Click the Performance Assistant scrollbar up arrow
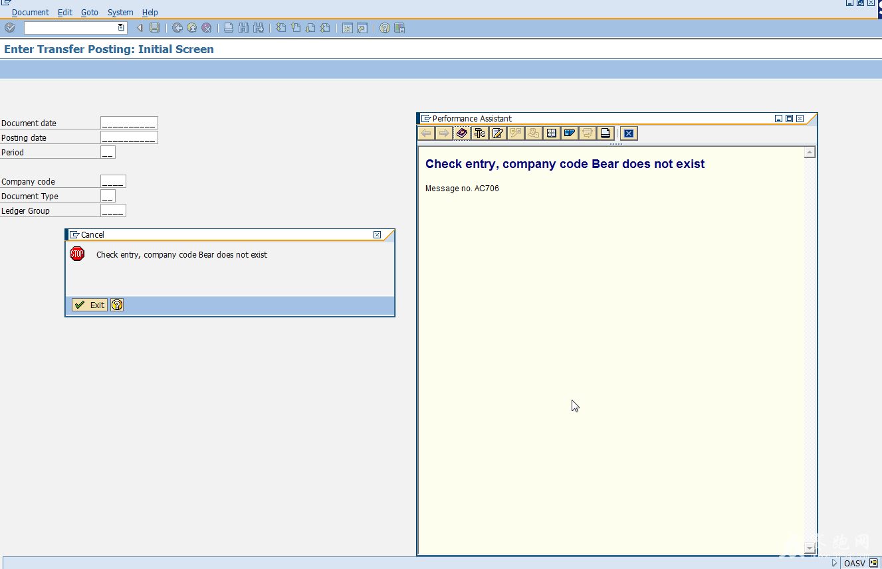This screenshot has height=569, width=882. 810,153
